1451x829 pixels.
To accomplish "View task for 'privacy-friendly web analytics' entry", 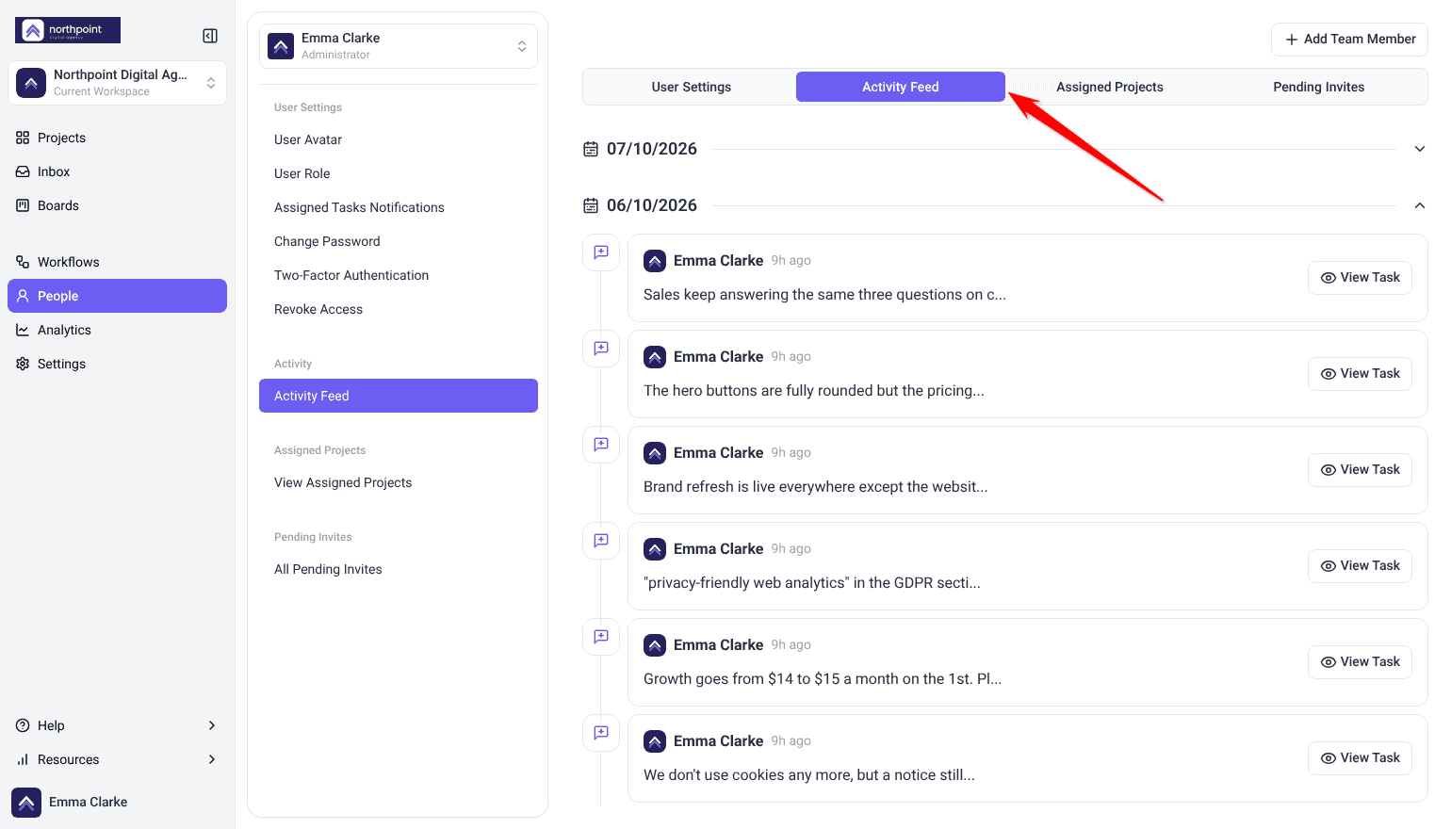I will tap(1360, 566).
